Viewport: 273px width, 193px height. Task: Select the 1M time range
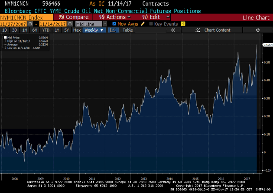pos(25,30)
